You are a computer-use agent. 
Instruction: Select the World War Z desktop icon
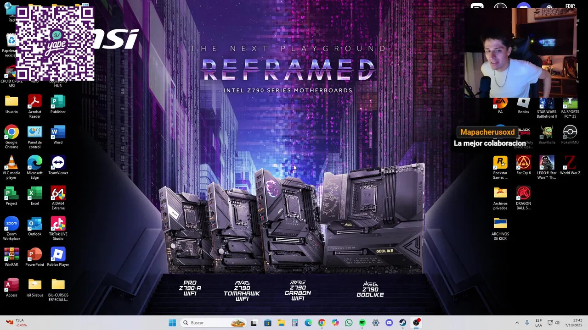click(x=570, y=165)
